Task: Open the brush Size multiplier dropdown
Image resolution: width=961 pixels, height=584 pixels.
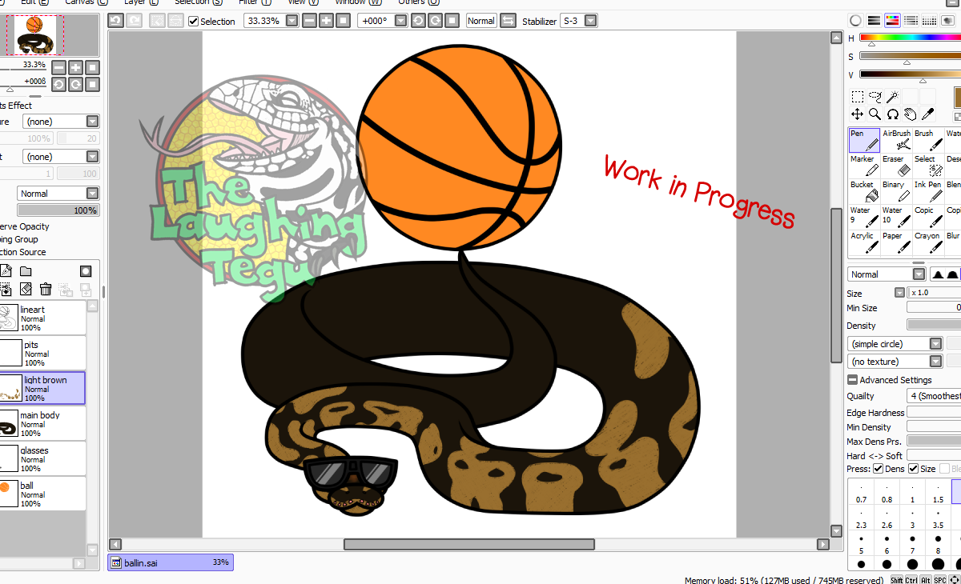Action: pyautogui.click(x=900, y=293)
